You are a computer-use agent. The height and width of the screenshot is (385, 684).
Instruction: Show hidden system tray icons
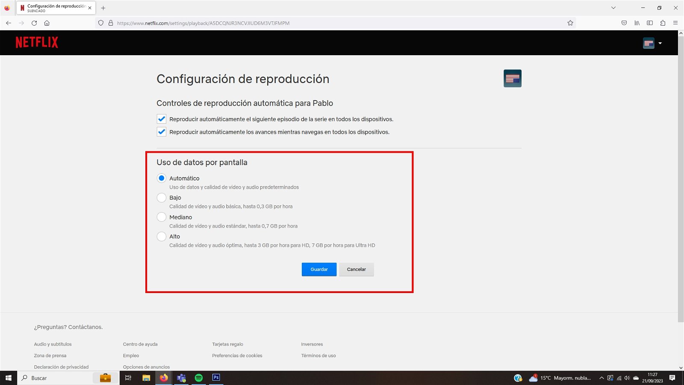(601, 378)
